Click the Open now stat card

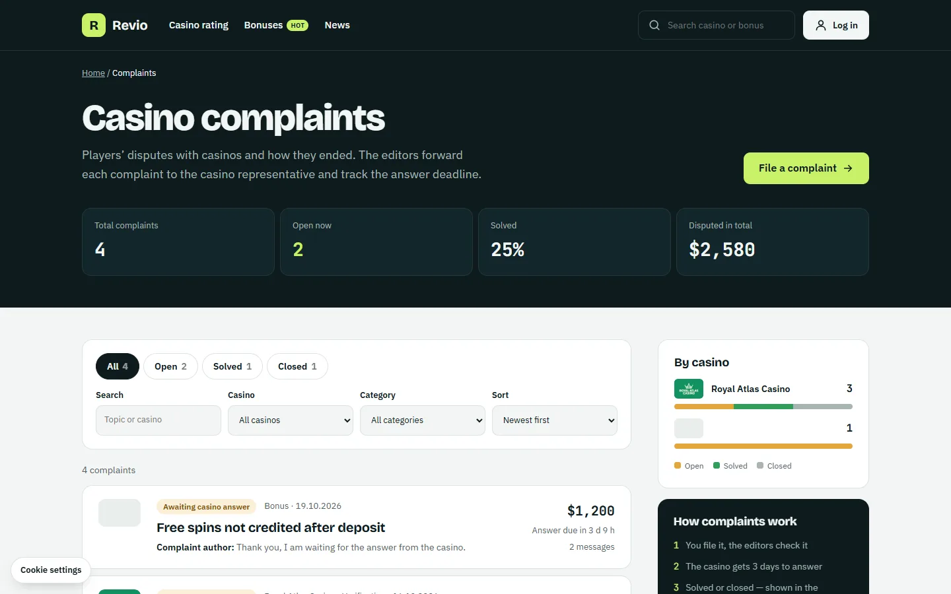pyautogui.click(x=376, y=242)
